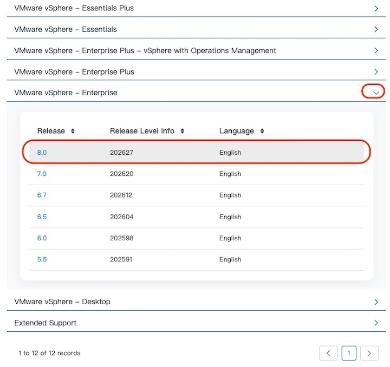Click VMware vSphere – Enterprise Plus title

pos(74,72)
